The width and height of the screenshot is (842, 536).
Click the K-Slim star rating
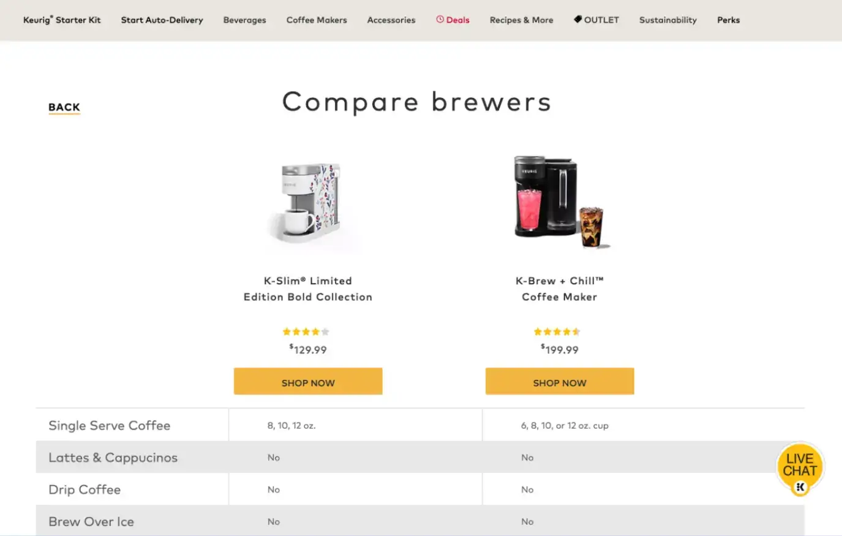point(306,331)
